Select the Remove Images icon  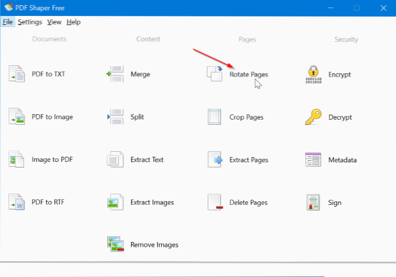[116, 245]
